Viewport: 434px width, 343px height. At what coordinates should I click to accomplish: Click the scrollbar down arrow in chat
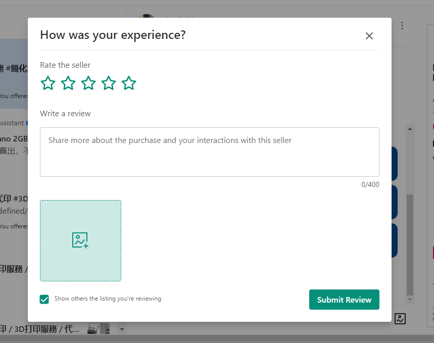410,301
